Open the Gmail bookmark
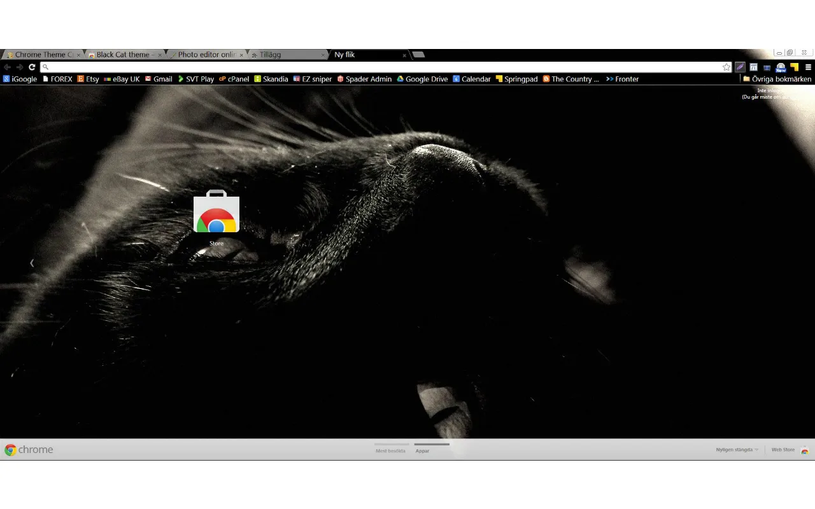 (x=159, y=79)
